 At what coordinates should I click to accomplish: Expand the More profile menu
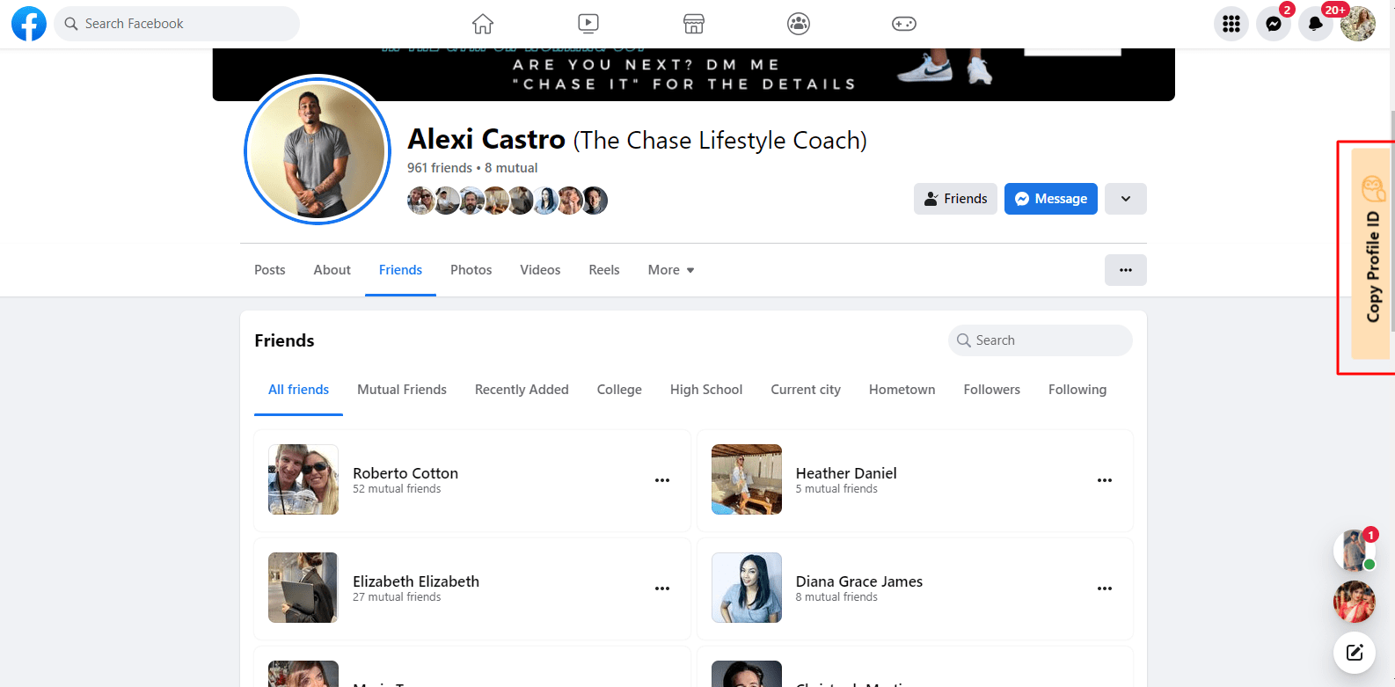pos(671,270)
